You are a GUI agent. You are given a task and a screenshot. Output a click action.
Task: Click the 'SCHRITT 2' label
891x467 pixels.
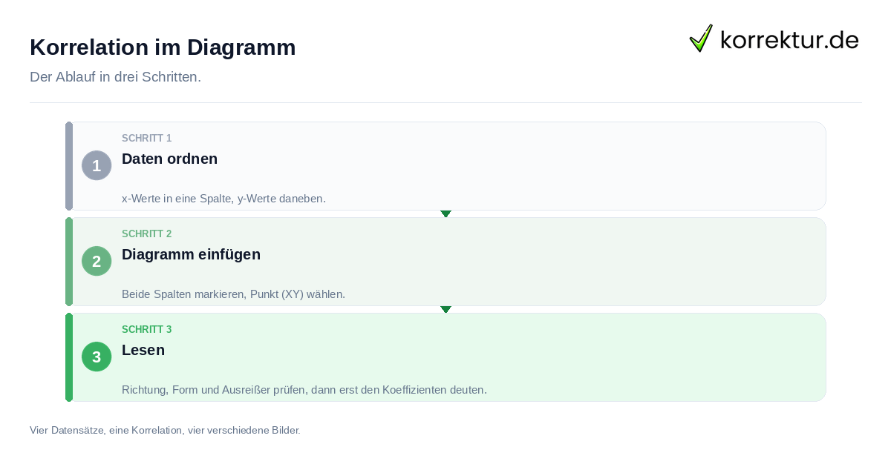point(146,233)
